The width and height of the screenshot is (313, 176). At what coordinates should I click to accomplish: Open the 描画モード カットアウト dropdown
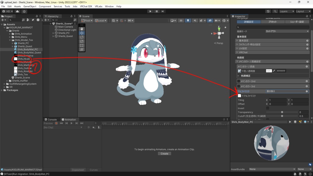pyautogui.click(x=287, y=31)
